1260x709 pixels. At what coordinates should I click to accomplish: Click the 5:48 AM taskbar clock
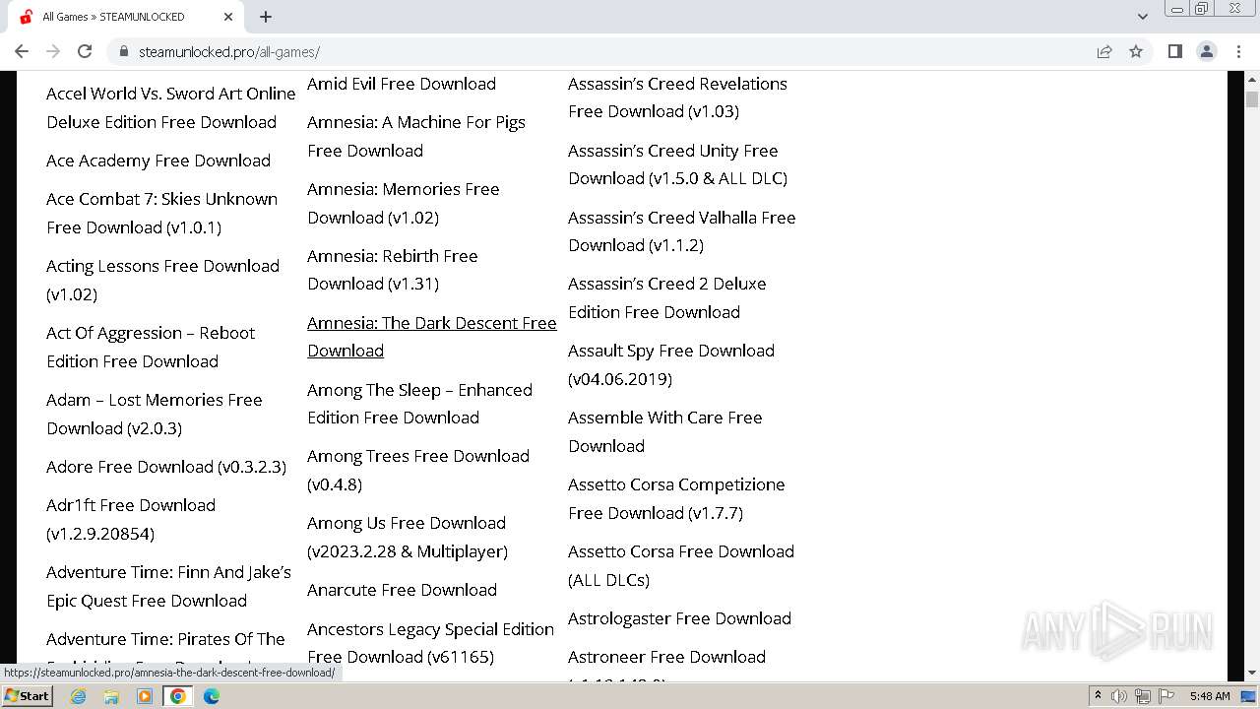coord(1210,696)
